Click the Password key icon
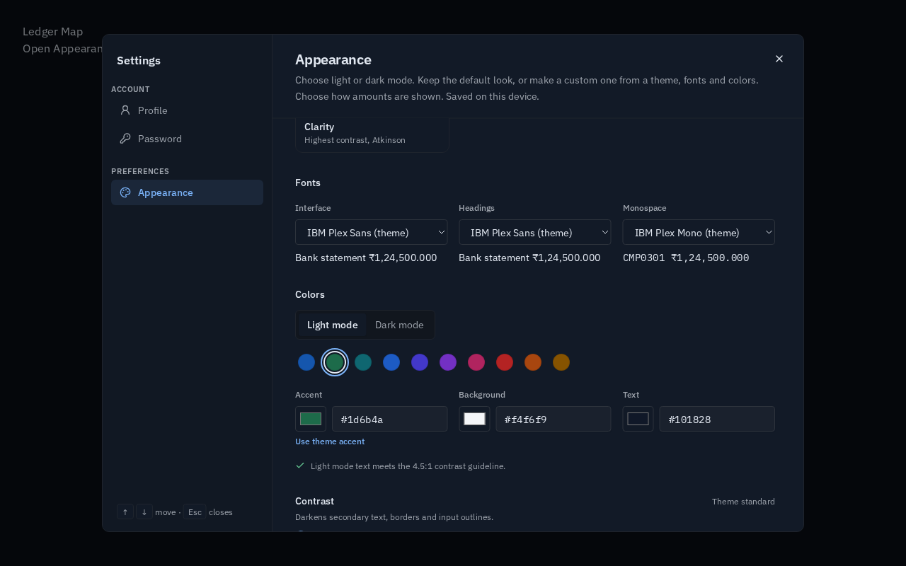Image resolution: width=906 pixels, height=566 pixels. click(125, 139)
